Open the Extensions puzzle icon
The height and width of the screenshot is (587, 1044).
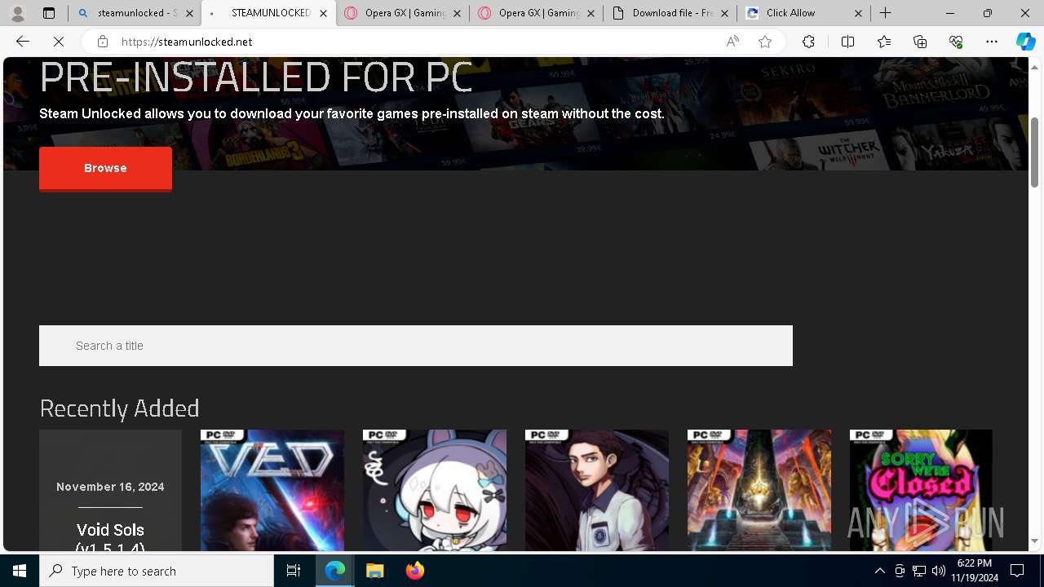click(808, 42)
